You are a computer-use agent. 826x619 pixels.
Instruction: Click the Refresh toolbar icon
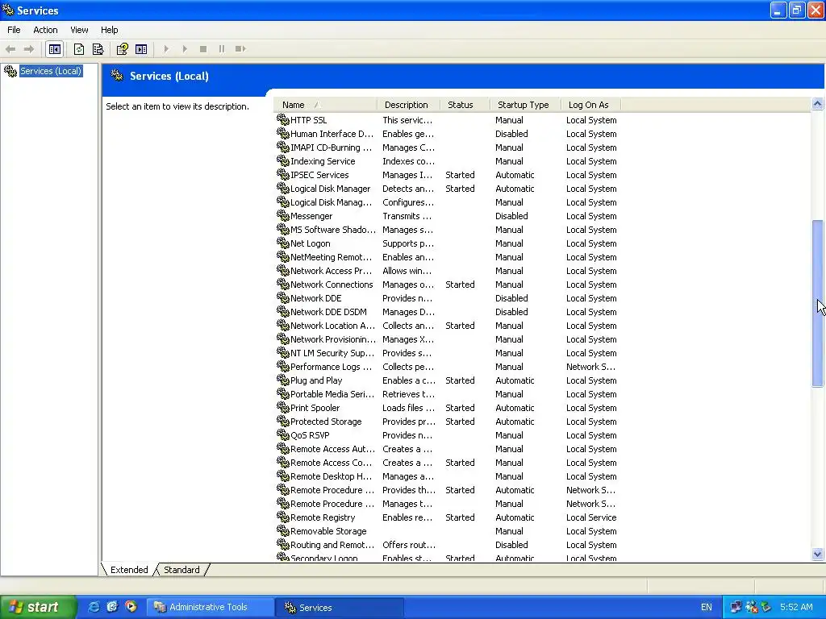(x=79, y=49)
